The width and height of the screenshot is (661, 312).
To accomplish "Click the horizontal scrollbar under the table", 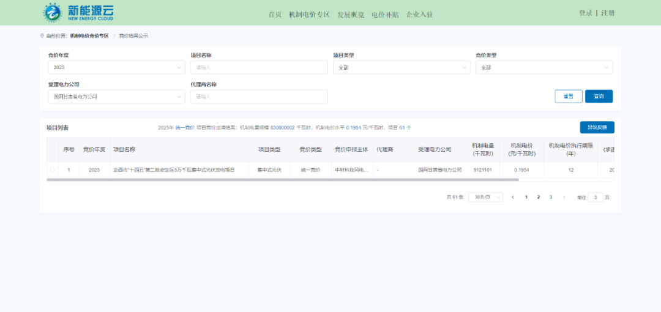I will [x=282, y=180].
